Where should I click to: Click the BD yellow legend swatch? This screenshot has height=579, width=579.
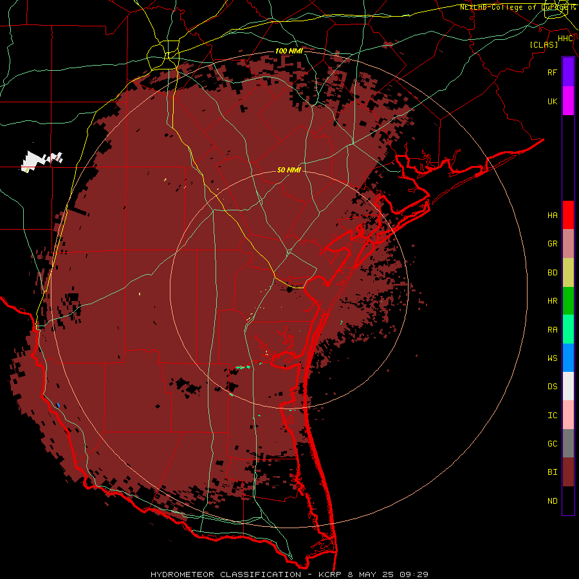tap(568, 273)
